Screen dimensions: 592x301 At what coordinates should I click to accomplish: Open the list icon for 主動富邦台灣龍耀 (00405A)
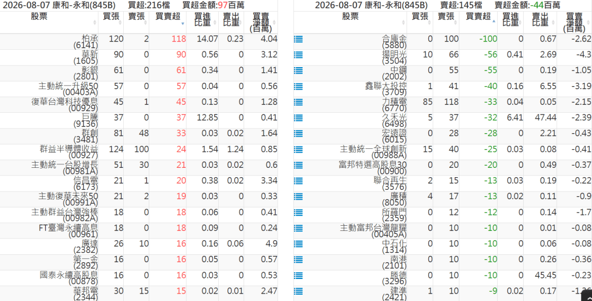pos(298,229)
